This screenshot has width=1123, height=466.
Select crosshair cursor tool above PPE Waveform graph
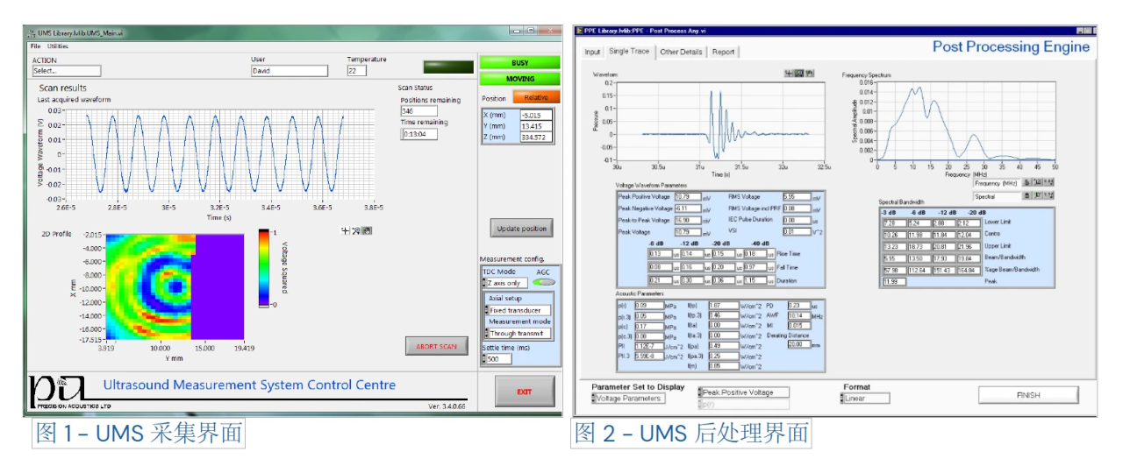pos(789,73)
